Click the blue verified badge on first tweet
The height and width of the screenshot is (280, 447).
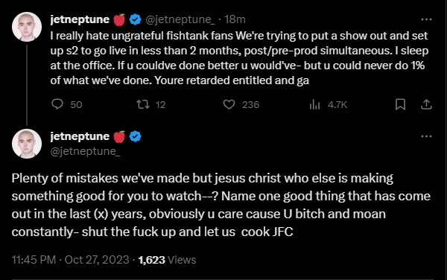click(135, 19)
